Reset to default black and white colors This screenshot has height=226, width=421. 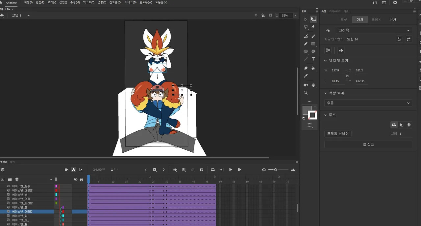(304, 118)
